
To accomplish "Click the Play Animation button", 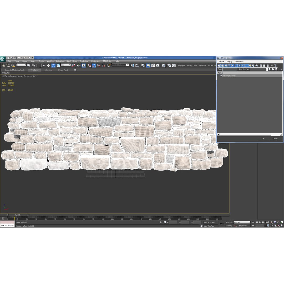I will point(260,222).
